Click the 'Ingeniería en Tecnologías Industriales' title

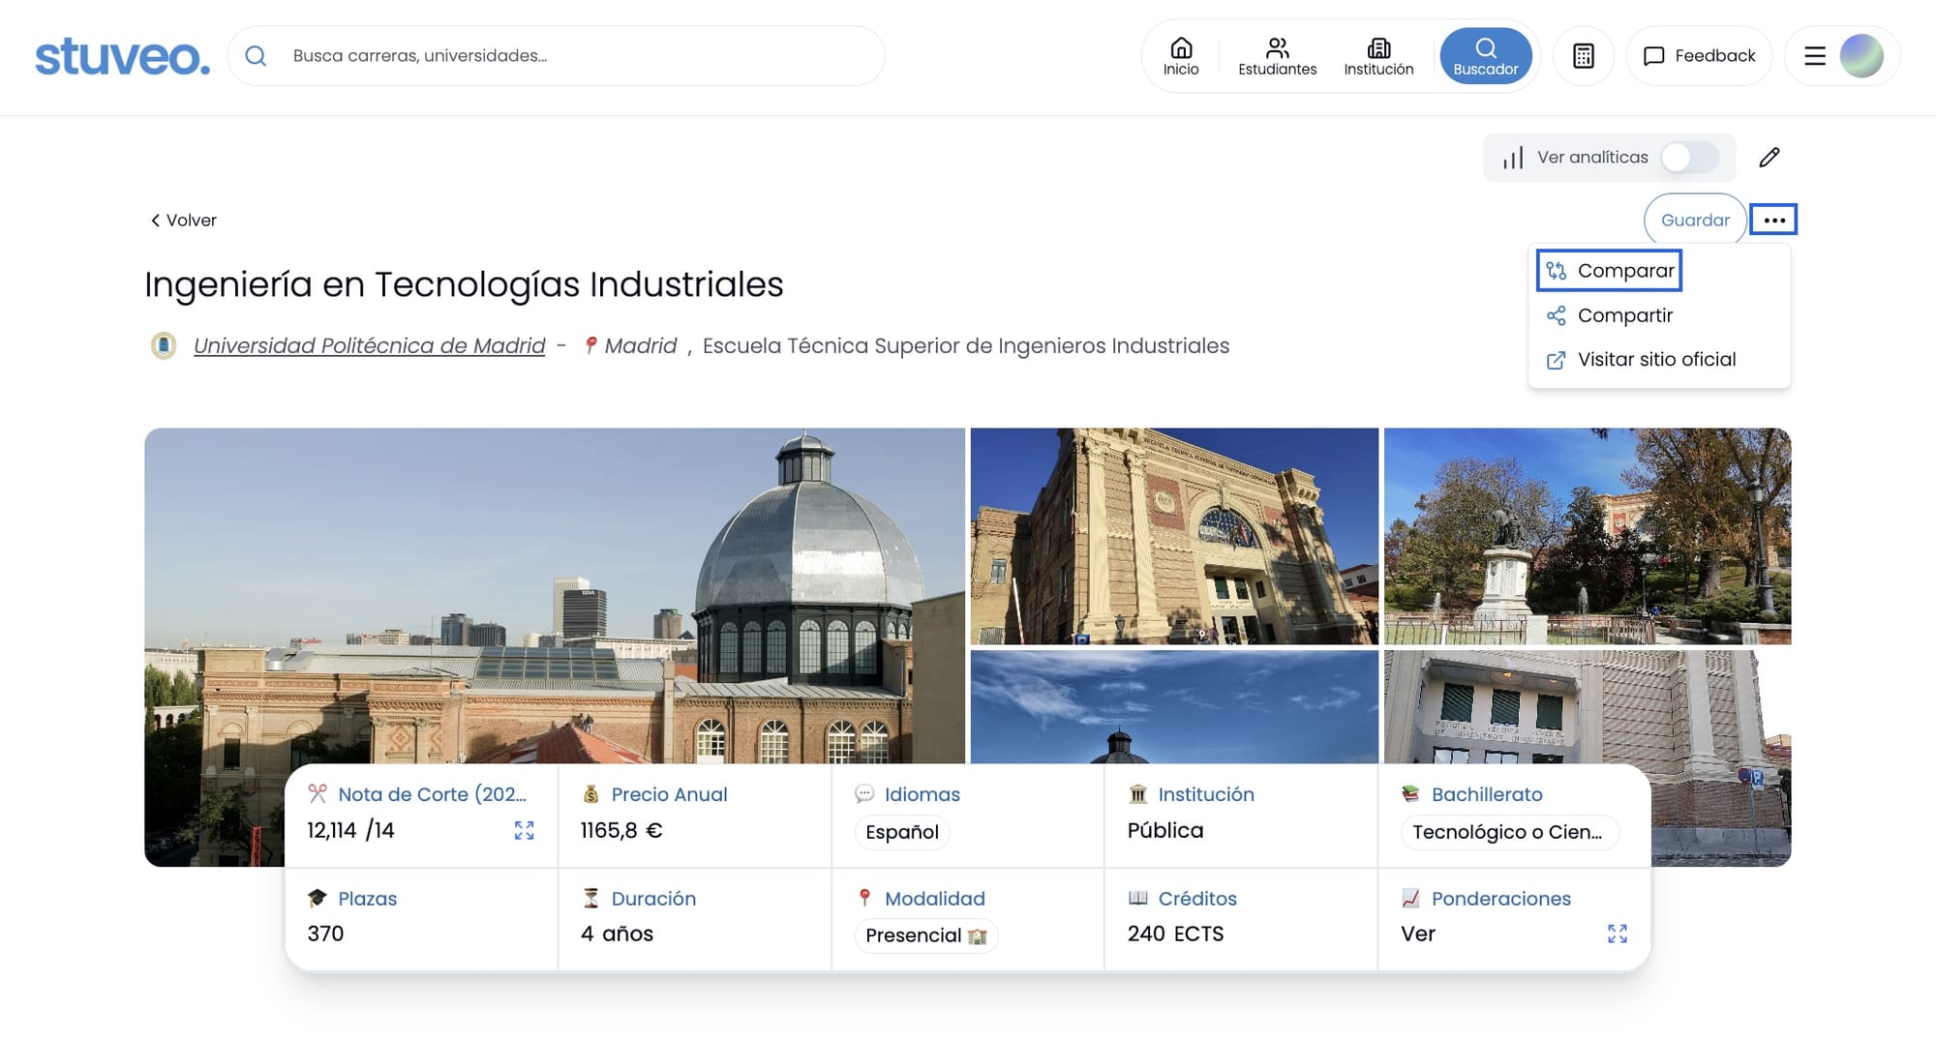(x=464, y=285)
